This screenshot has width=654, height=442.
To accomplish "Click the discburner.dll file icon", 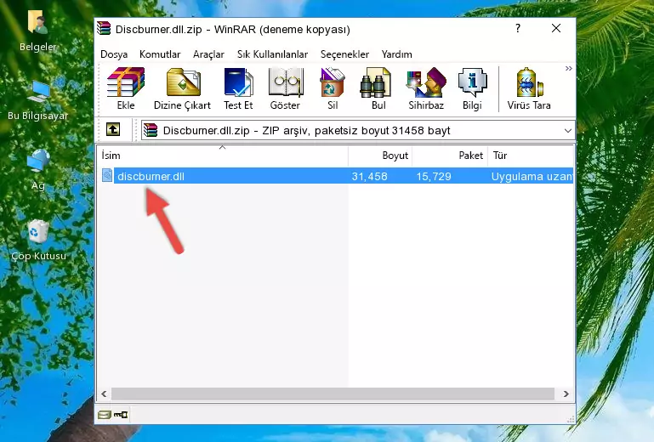I will click(x=107, y=176).
